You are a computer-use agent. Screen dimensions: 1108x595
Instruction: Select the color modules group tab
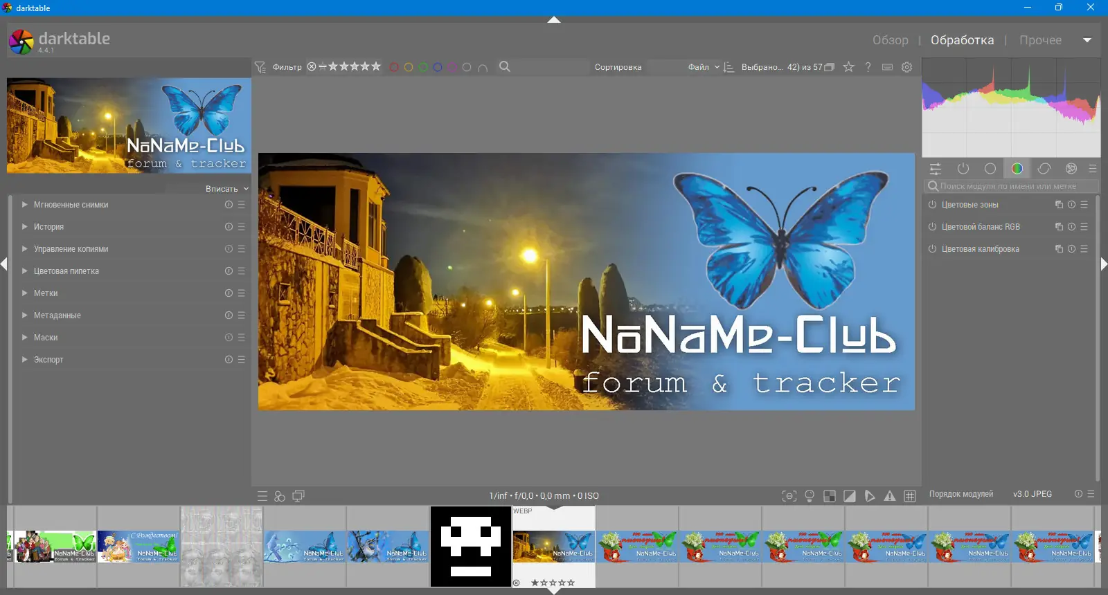click(1017, 169)
